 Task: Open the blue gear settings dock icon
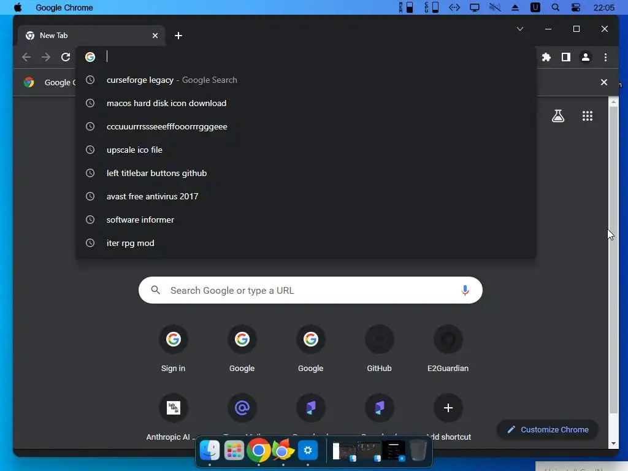[x=308, y=451]
